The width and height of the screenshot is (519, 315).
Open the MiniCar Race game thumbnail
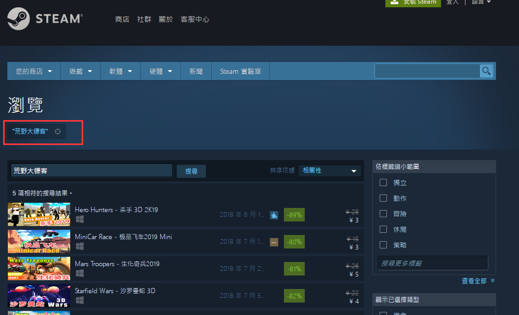click(x=39, y=242)
